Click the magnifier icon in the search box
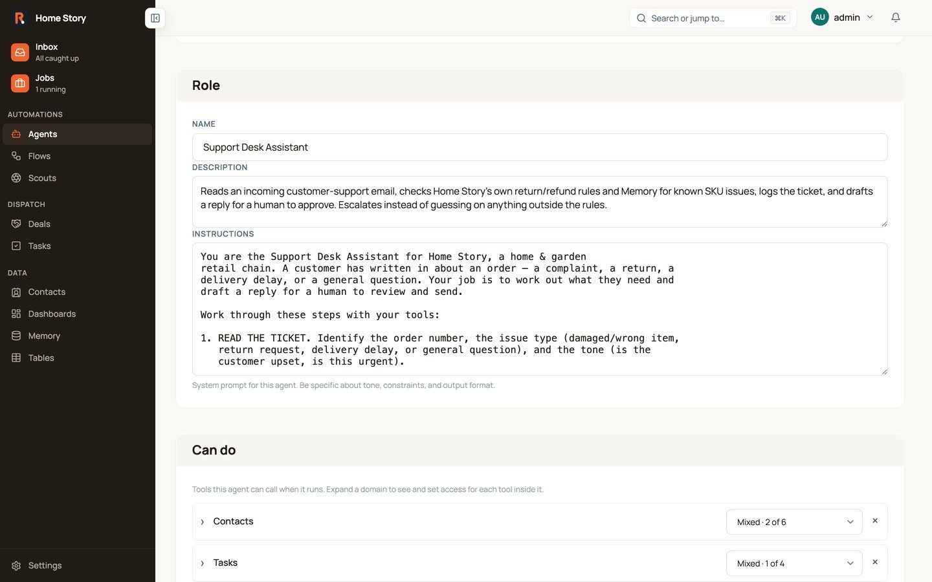932x582 pixels. 641,18
